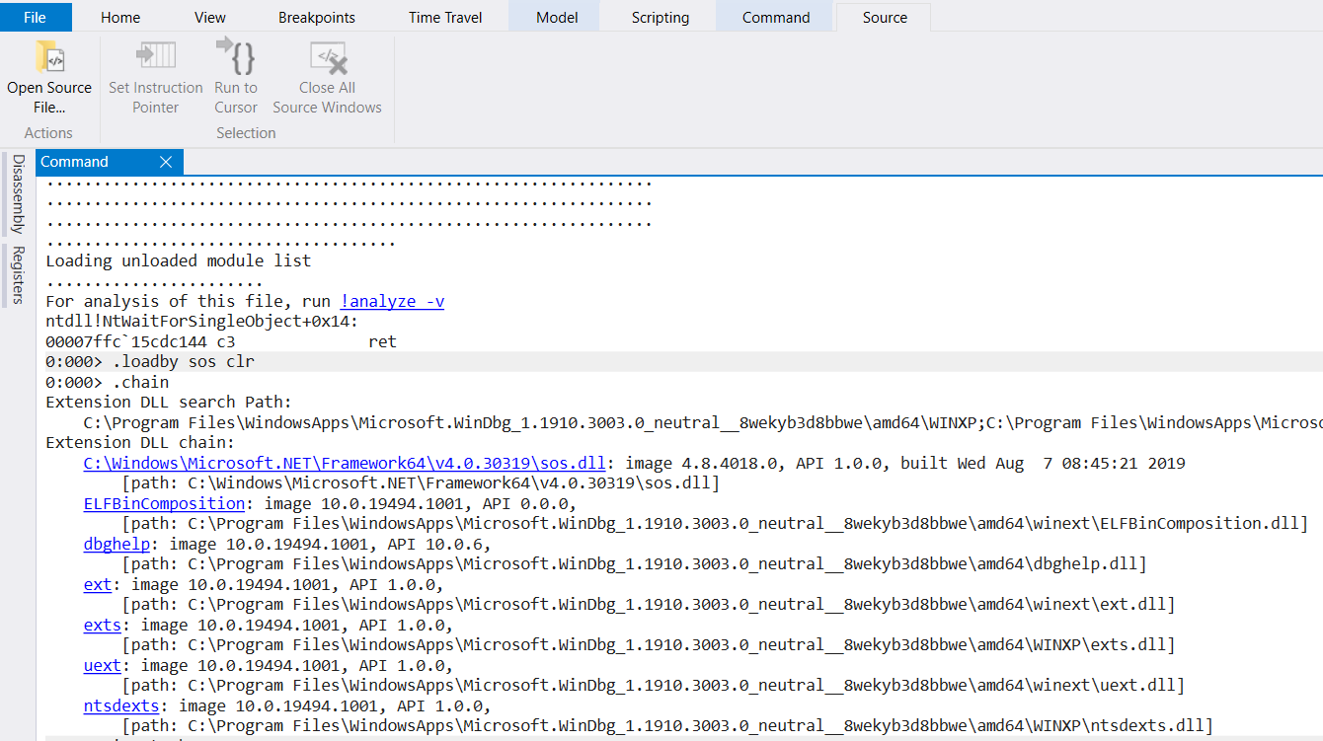The height and width of the screenshot is (741, 1323).
Task: Click the ELFBinComposition extension link
Action: pos(164,502)
